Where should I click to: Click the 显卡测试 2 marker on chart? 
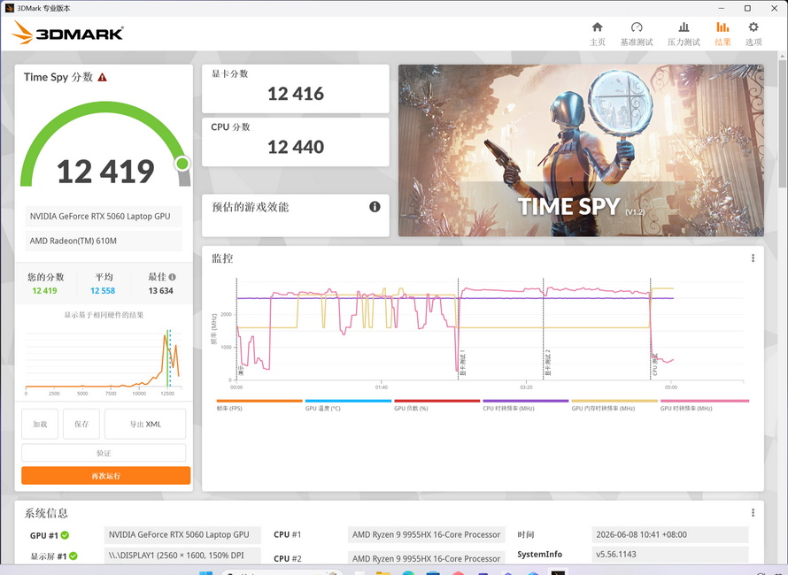point(548,363)
